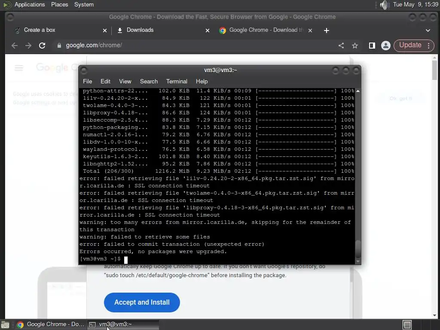
Task: Click the Chrome window menu button
Action: tap(10, 17)
